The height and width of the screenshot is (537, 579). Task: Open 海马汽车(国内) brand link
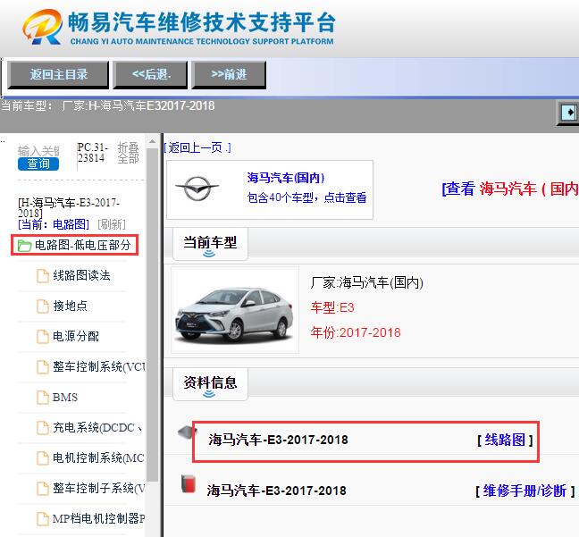coord(286,178)
